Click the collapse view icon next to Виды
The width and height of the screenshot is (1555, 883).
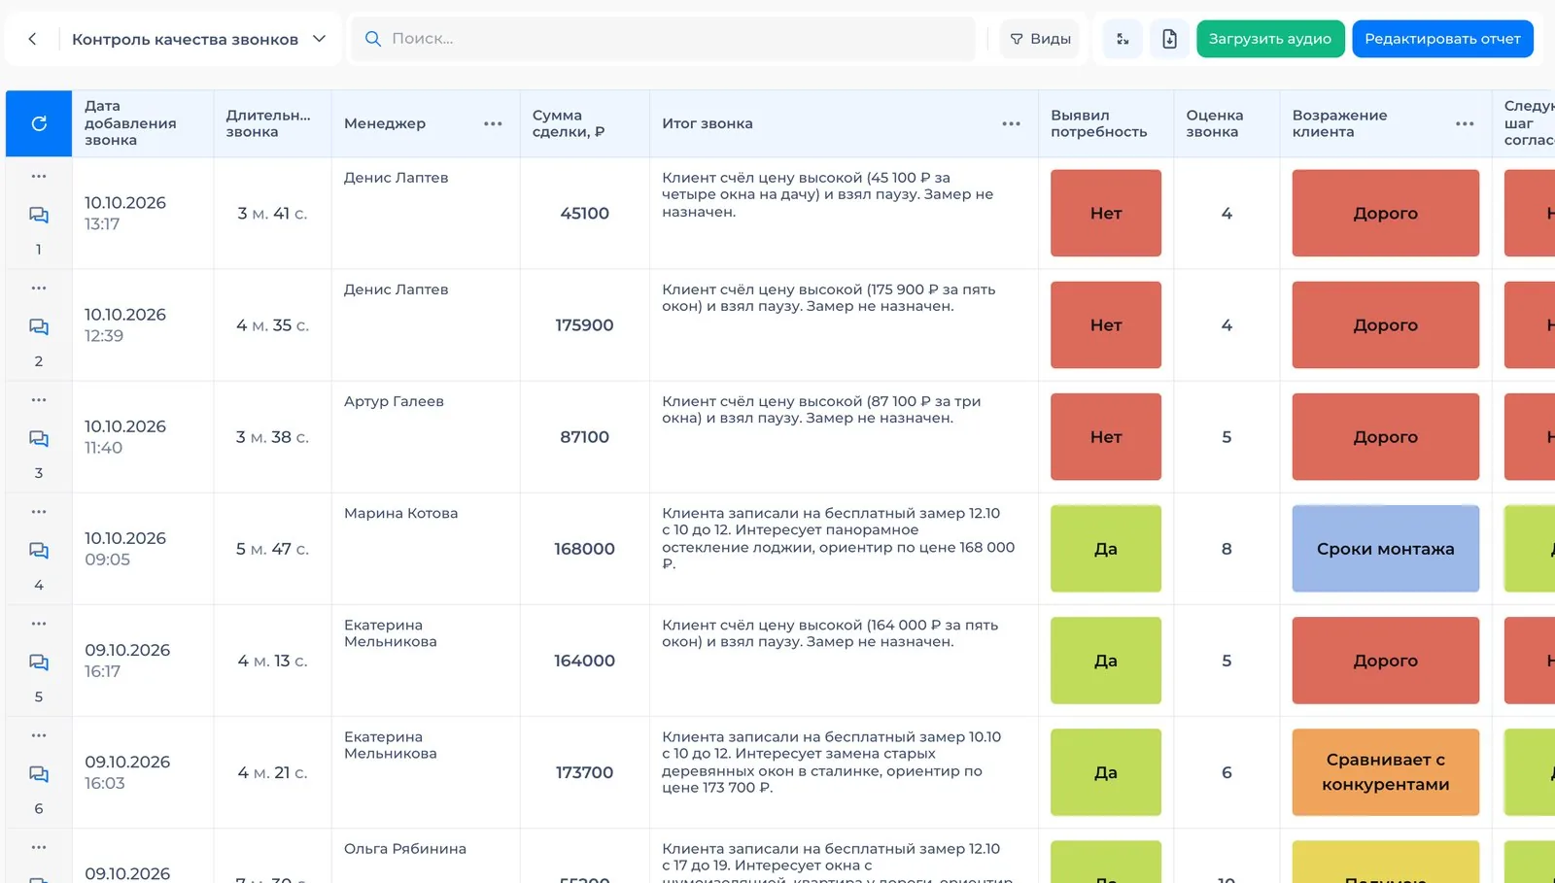1123,39
